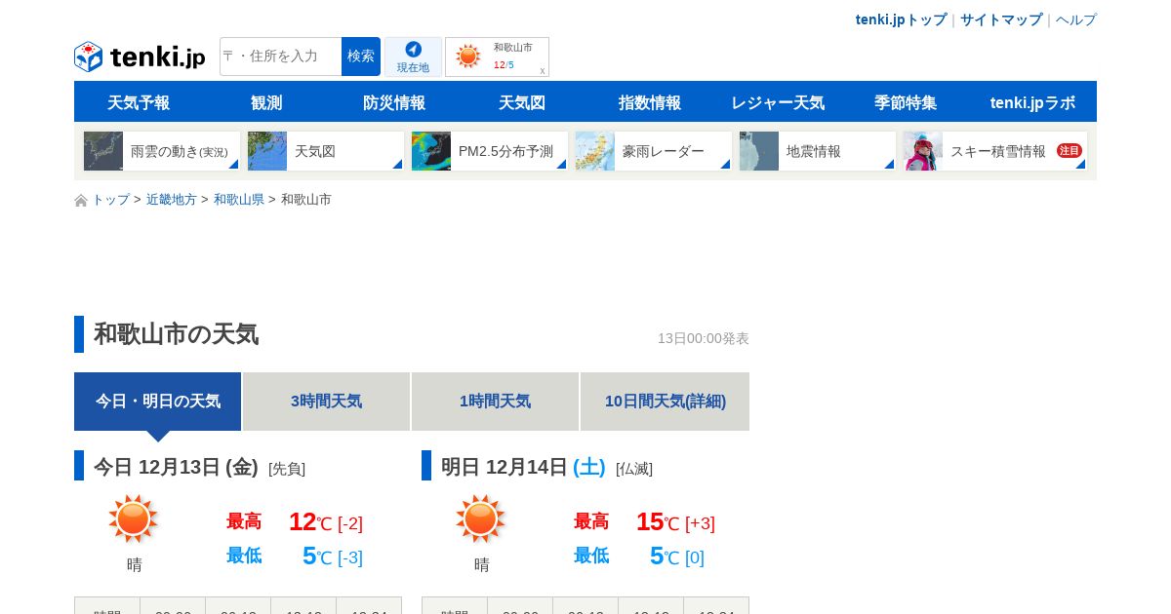Select the 今日・明日の天気 tab

tap(158, 402)
